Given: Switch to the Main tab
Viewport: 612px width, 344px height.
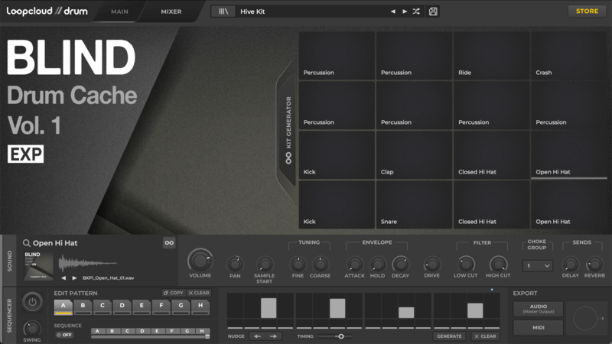Looking at the screenshot, I should (x=119, y=11).
